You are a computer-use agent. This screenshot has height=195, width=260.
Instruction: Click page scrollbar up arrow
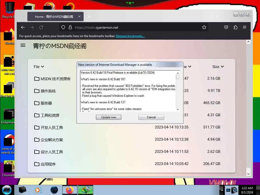pyautogui.click(x=248, y=42)
